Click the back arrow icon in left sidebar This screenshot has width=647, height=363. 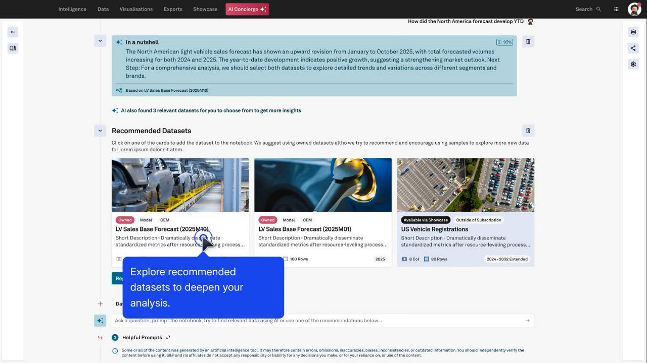pyautogui.click(x=13, y=32)
